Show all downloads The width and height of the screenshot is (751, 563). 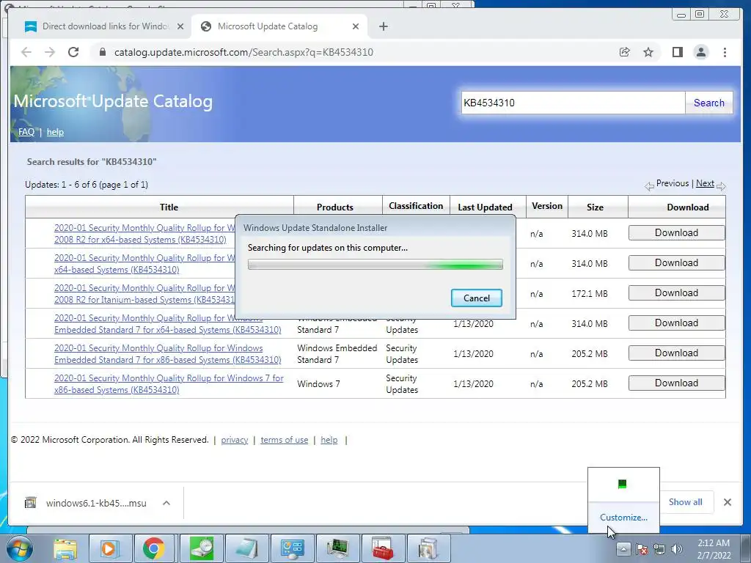pyautogui.click(x=686, y=501)
